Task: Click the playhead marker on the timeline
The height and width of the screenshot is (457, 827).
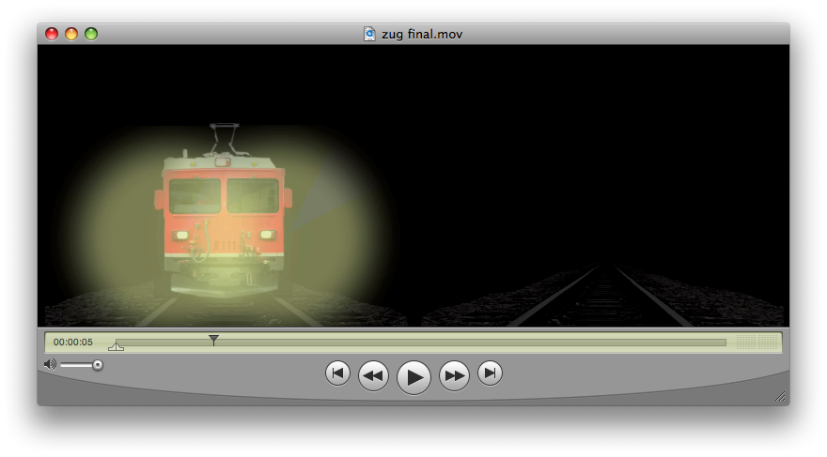Action: [213, 340]
